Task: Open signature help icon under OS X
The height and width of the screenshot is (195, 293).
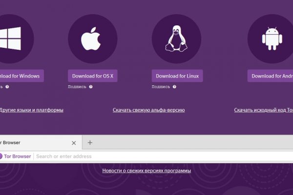Action: (90, 87)
